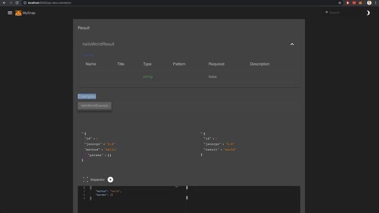The width and height of the screenshot is (379, 213).
Task: Click the Inspector editor params line
Action: click(104, 195)
